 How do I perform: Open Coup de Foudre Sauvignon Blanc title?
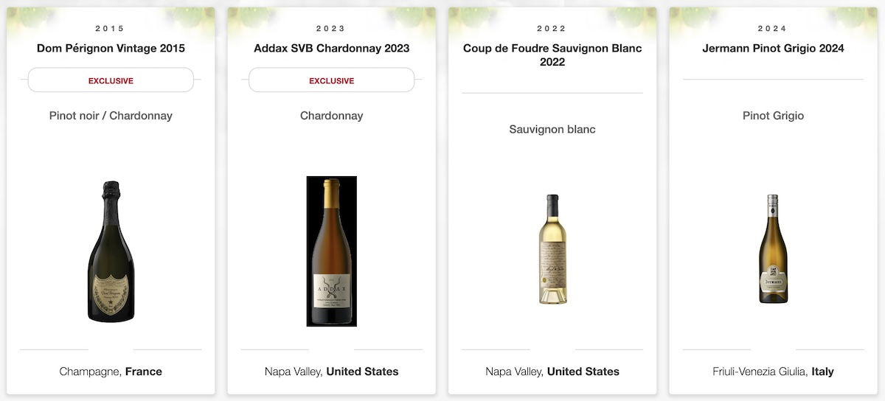point(552,55)
